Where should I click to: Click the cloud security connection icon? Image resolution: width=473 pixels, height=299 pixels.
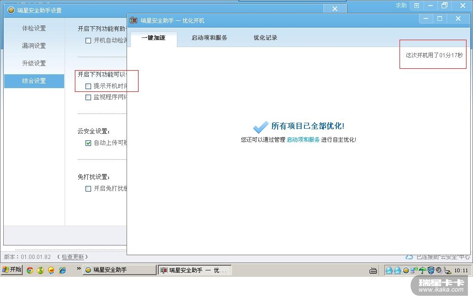pyautogui.click(x=409, y=257)
